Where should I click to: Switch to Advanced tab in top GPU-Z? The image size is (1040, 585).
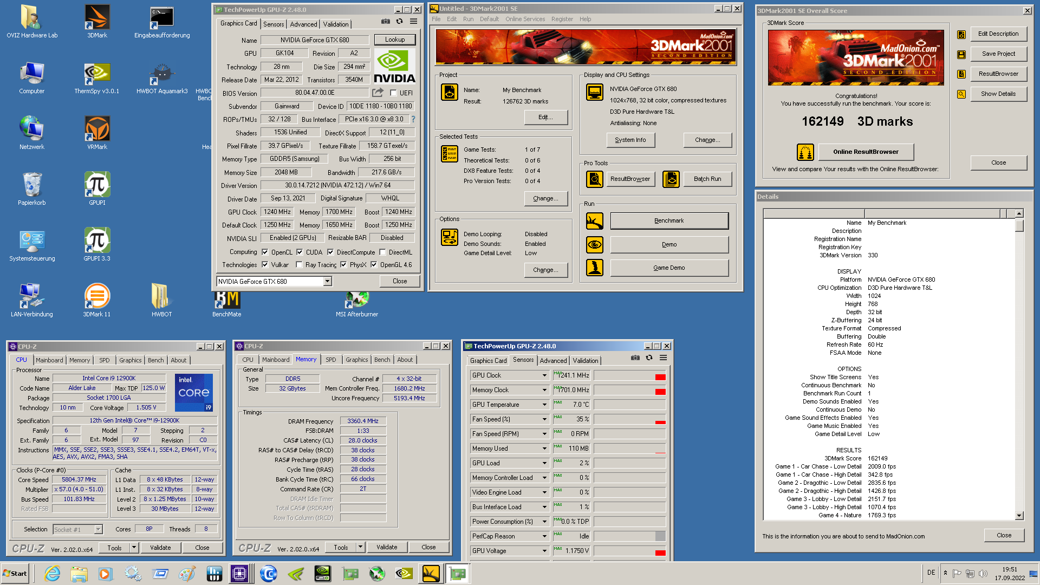[303, 24]
